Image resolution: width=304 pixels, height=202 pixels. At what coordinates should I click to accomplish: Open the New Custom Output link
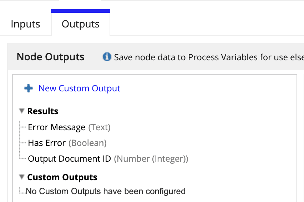pos(79,89)
